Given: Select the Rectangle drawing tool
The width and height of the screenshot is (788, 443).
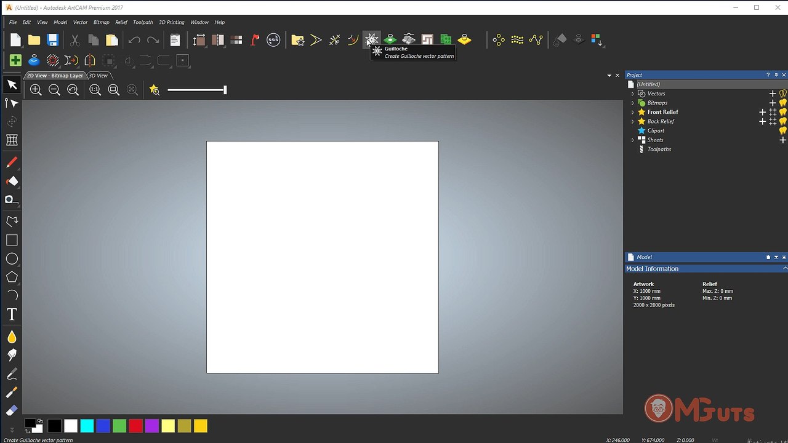Looking at the screenshot, I should [12, 240].
